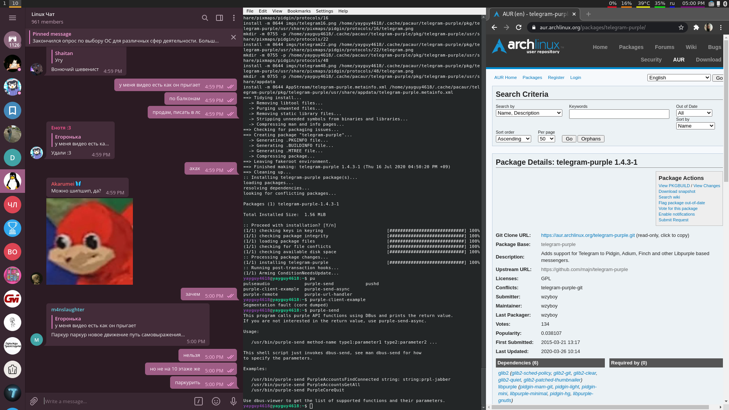Click the View PKGBUILD link

click(674, 186)
